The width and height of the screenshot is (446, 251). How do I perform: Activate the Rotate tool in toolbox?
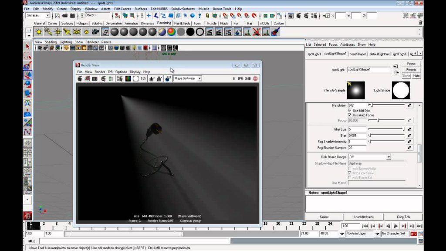click(27, 84)
